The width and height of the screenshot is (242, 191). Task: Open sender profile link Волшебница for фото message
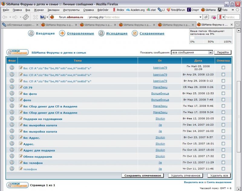160,100
